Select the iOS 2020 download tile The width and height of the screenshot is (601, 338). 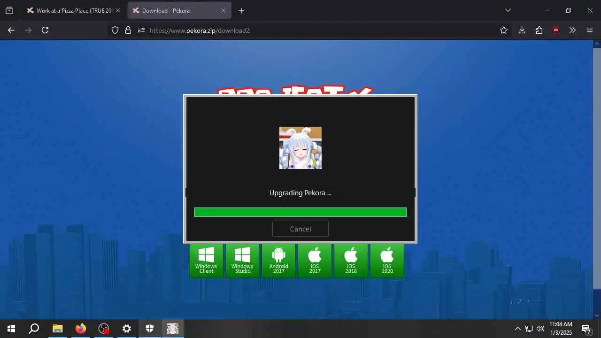click(387, 261)
